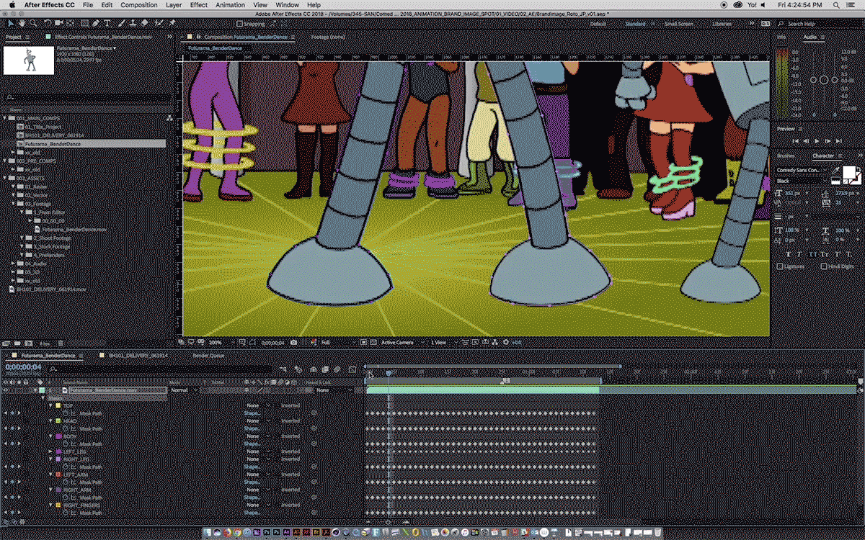Open the Normal blending mode dropdown

point(184,390)
